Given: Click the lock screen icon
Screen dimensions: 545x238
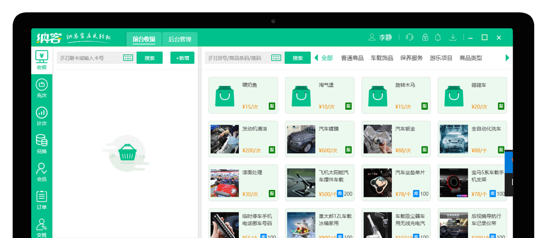Looking at the screenshot, I should [x=425, y=37].
